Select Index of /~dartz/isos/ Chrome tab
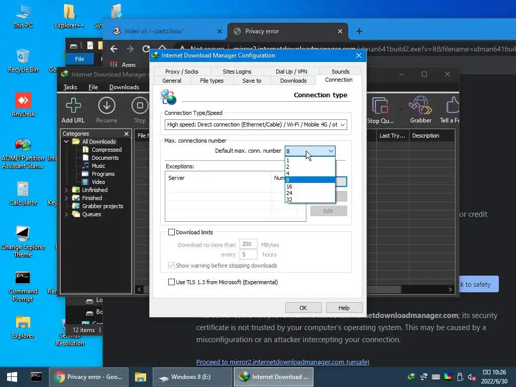 pyautogui.click(x=166, y=31)
